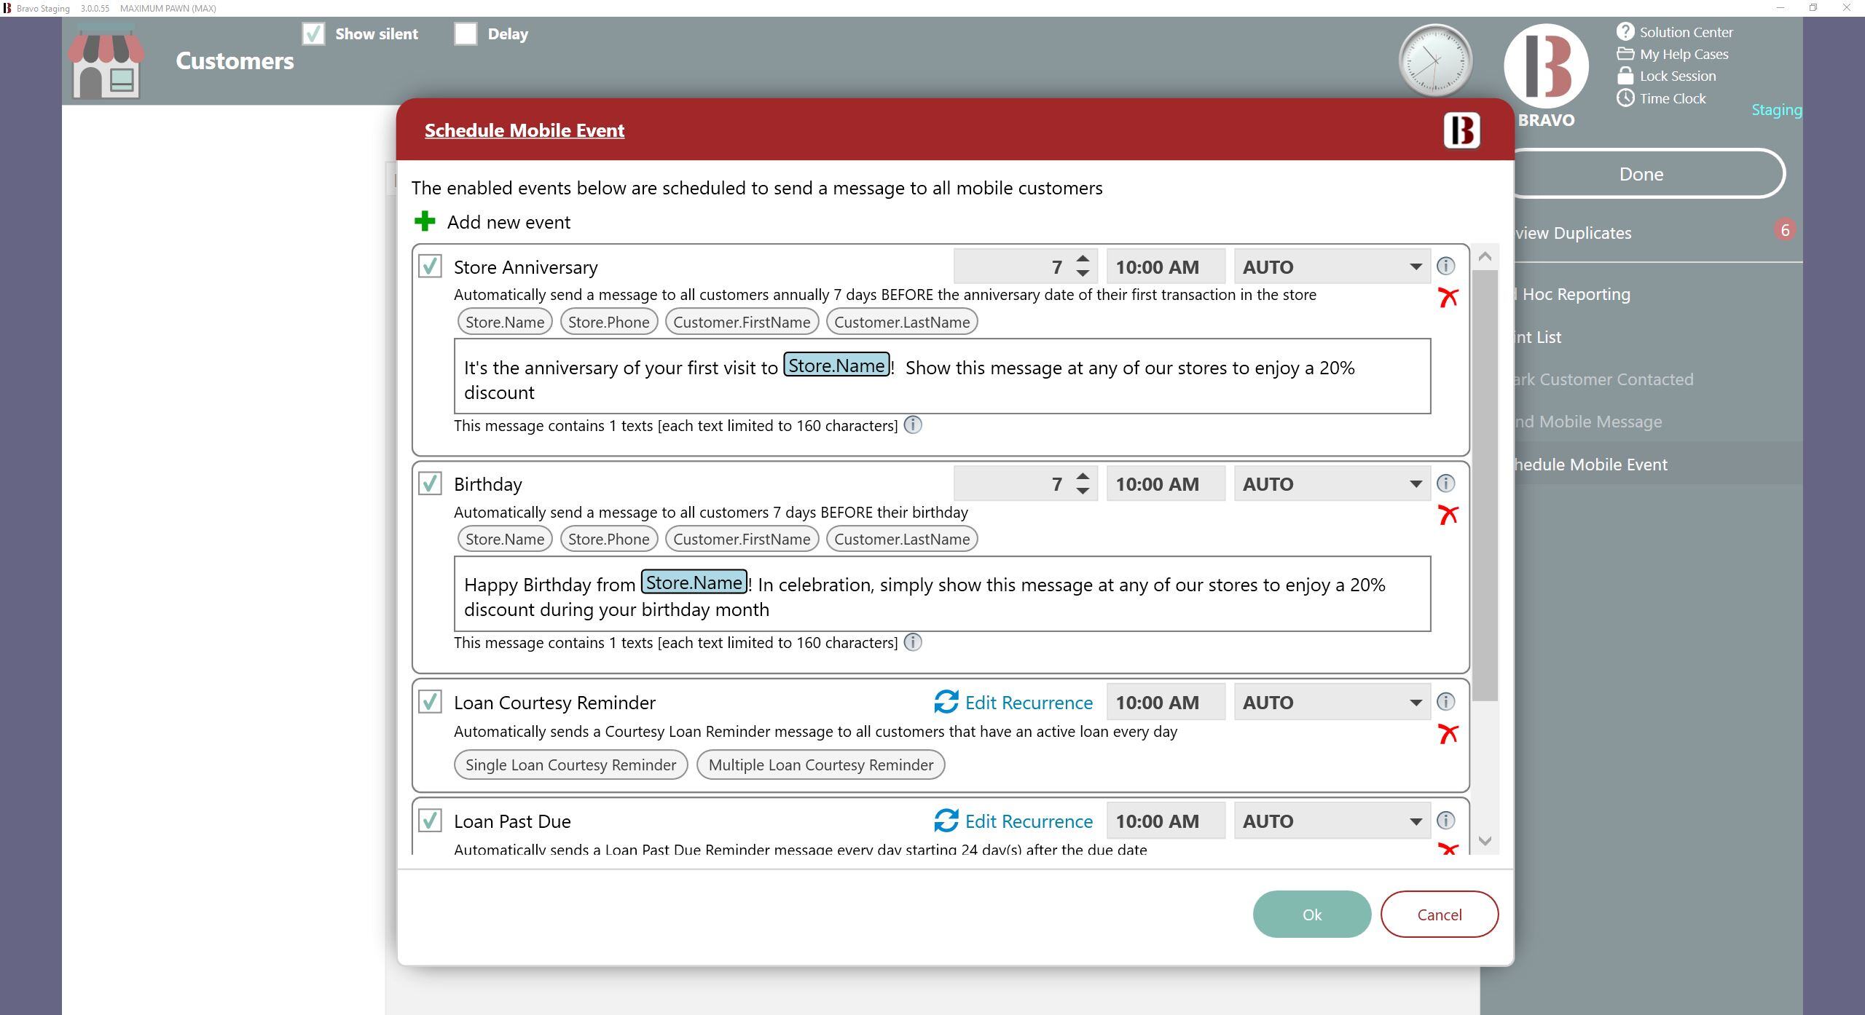Open AUTO dropdown for Birthday
This screenshot has height=1015, width=1865.
click(x=1332, y=483)
